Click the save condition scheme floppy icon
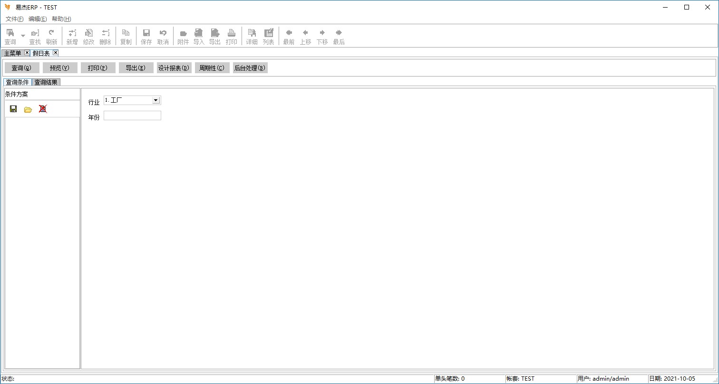 [13, 109]
